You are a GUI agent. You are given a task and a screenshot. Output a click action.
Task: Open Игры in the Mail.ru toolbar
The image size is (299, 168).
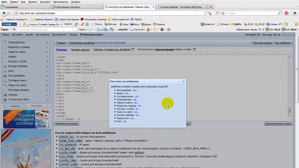[124, 24]
